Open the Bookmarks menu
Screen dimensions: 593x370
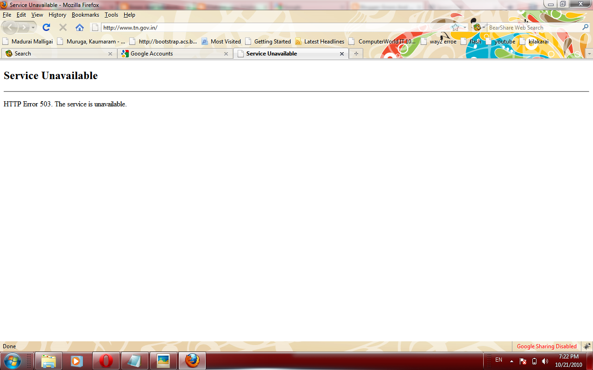pyautogui.click(x=85, y=14)
